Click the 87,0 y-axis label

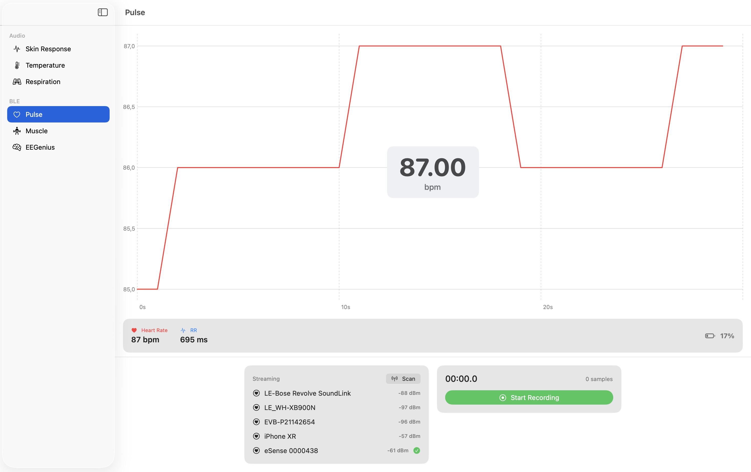(x=129, y=46)
